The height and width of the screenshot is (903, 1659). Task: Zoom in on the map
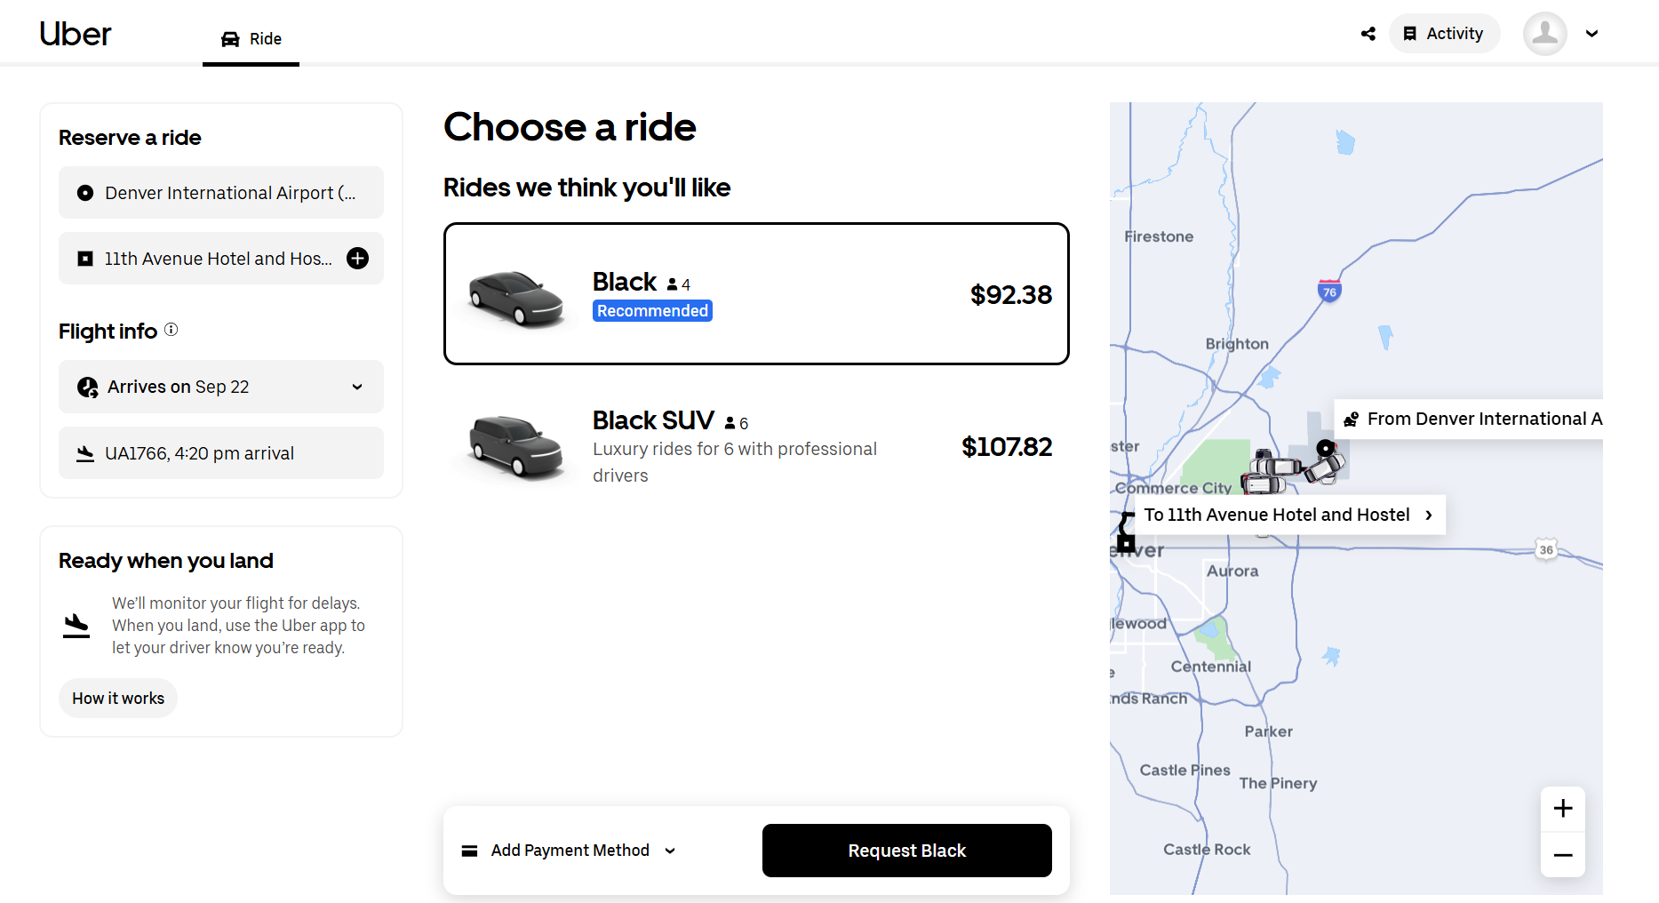click(1563, 809)
